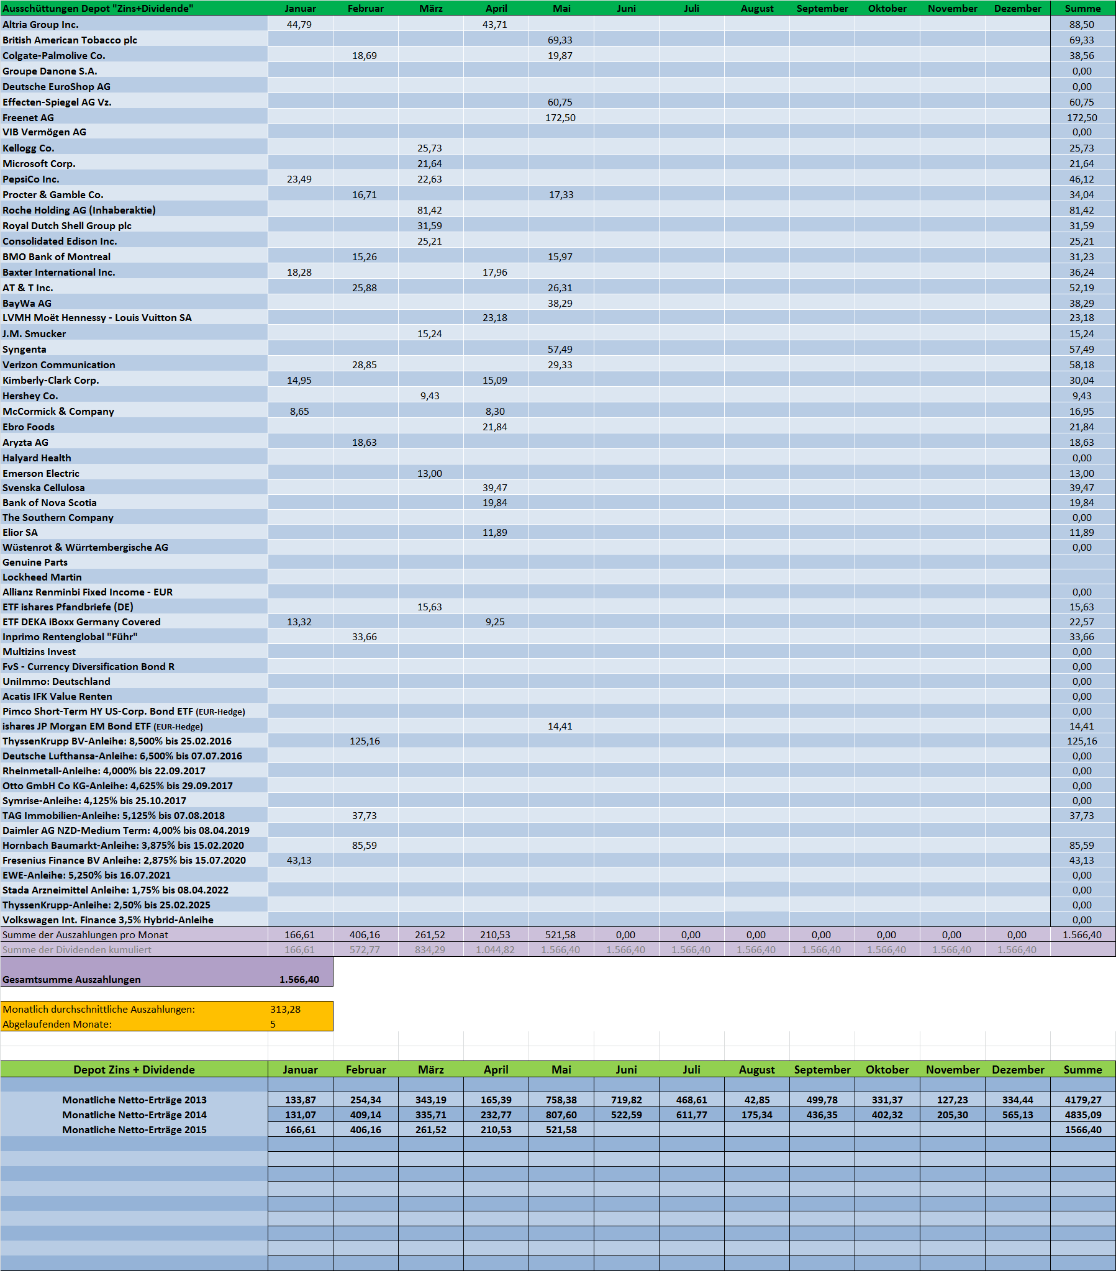Select the "Monatliche Netto-Erträge 2013" row label
1116x1271 pixels.
[x=134, y=1101]
